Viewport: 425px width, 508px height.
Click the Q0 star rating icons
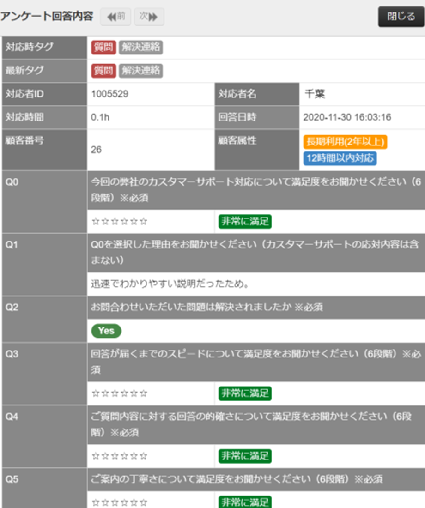[120, 222]
